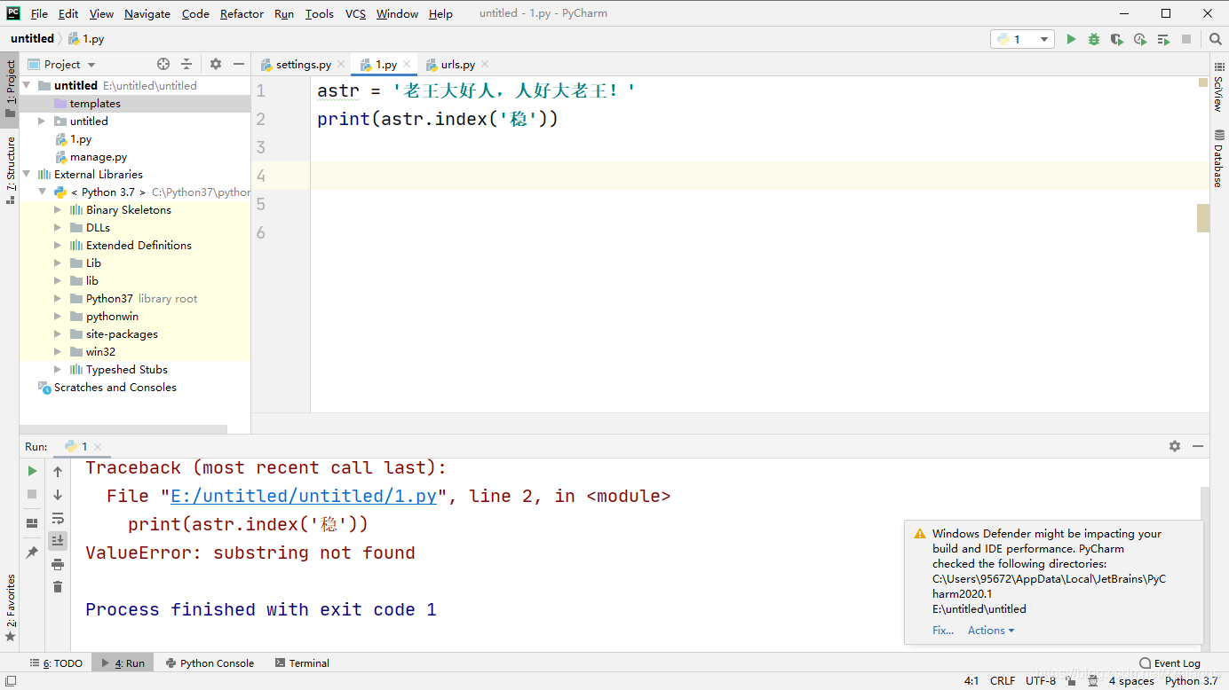Restore layout icon in Run sidebar
The width and height of the screenshot is (1229, 690).
click(33, 523)
